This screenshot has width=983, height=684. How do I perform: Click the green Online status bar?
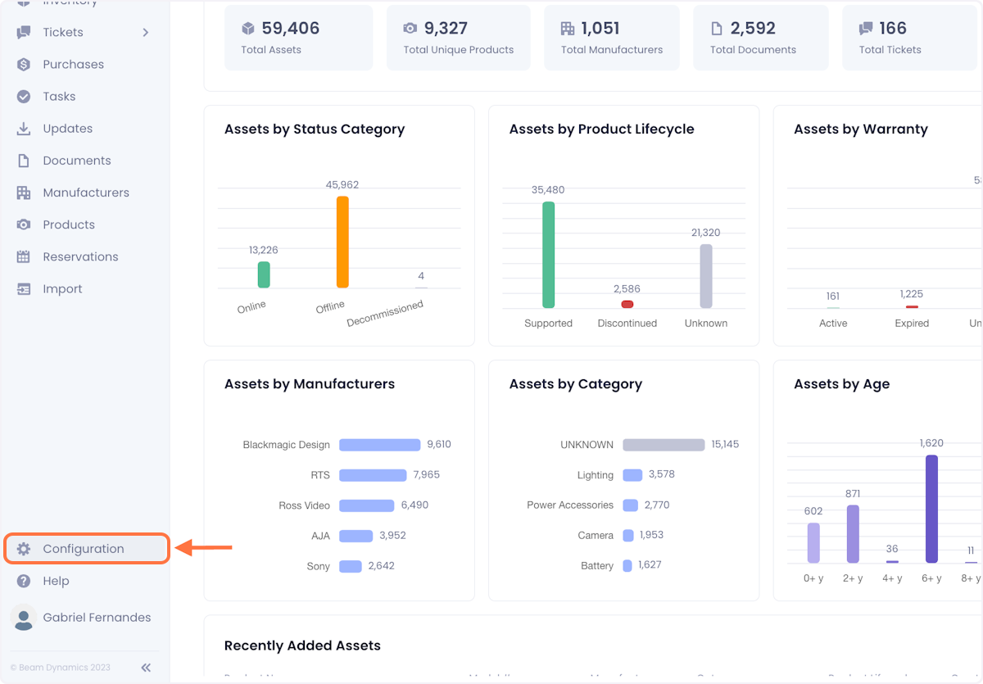click(264, 274)
